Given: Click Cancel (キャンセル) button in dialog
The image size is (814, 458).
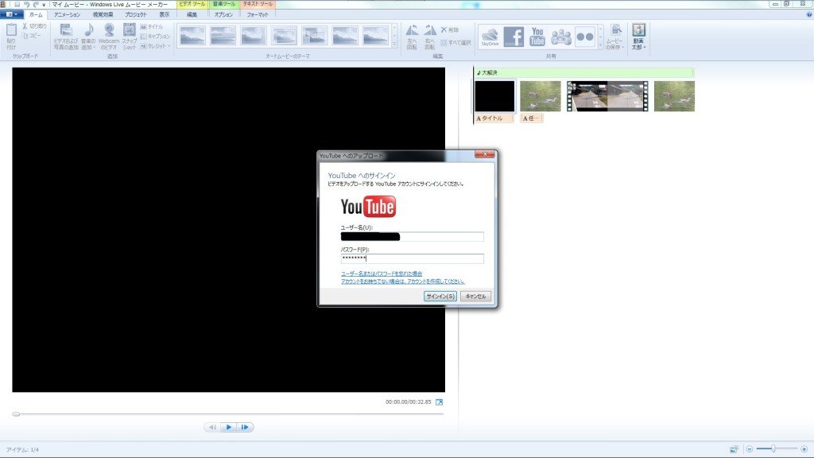Looking at the screenshot, I should (475, 296).
